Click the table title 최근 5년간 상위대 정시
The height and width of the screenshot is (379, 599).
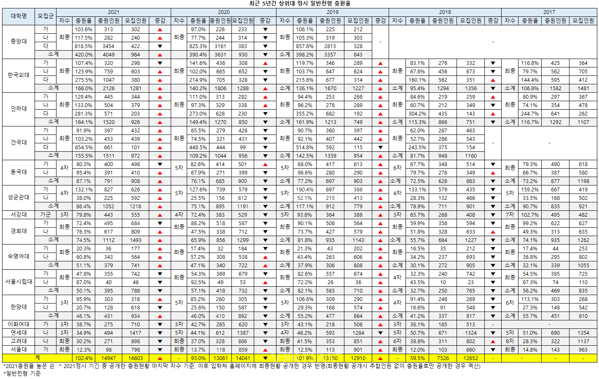pos(299,3)
